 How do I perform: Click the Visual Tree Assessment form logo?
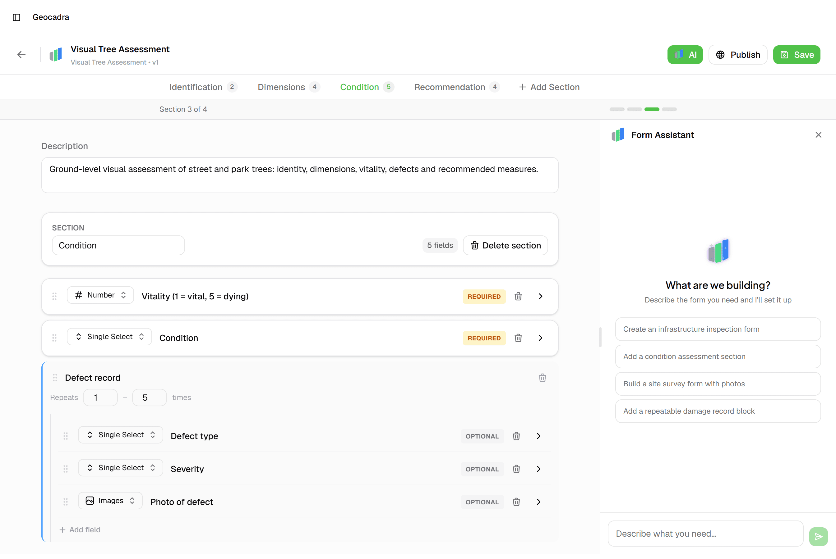[56, 55]
